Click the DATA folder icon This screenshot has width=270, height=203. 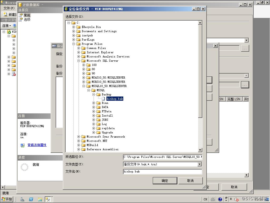click(99, 107)
